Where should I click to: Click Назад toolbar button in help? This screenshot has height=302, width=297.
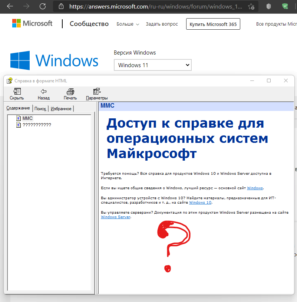coord(44,94)
